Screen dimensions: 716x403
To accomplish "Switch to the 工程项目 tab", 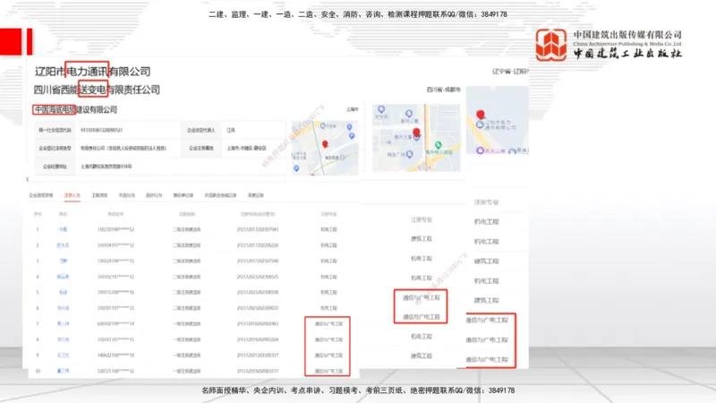I will [99, 195].
